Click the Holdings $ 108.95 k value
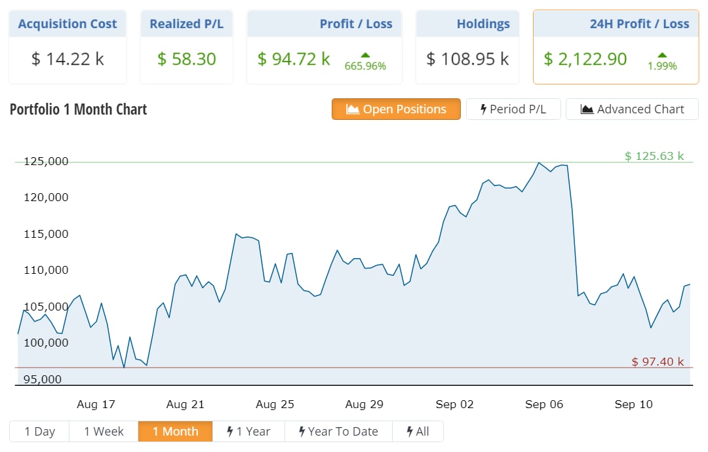The width and height of the screenshot is (708, 452). pyautogui.click(x=467, y=59)
